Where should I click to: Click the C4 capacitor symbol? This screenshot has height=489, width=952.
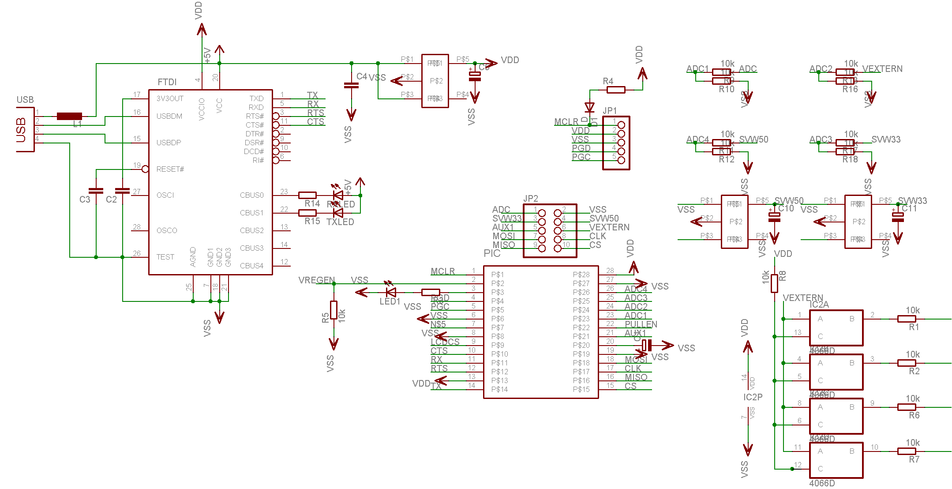coord(351,85)
